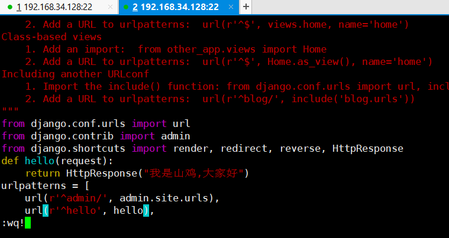449x238 pixels.
Task: Click 'Class-based views' comment line
Action: (x=51, y=37)
